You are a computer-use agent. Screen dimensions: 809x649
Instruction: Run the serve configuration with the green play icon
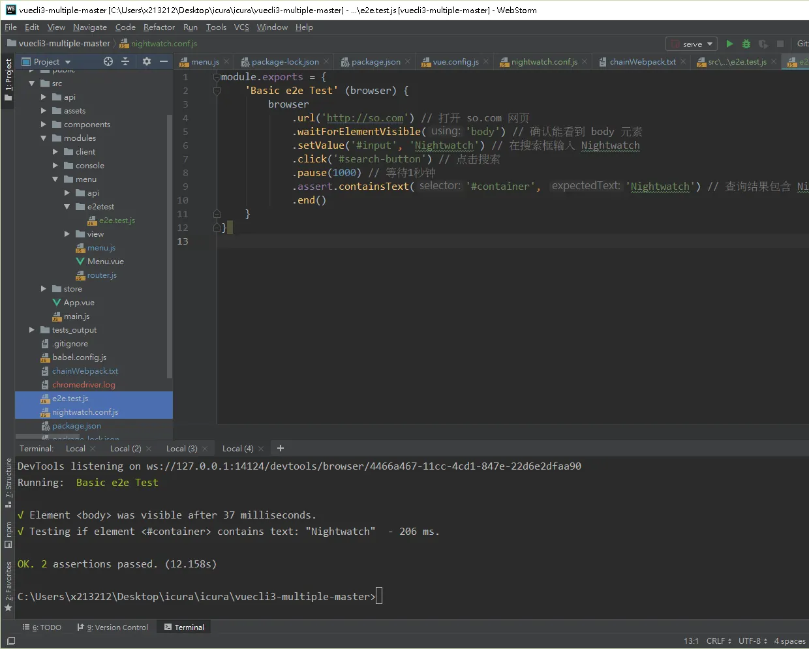tap(729, 44)
